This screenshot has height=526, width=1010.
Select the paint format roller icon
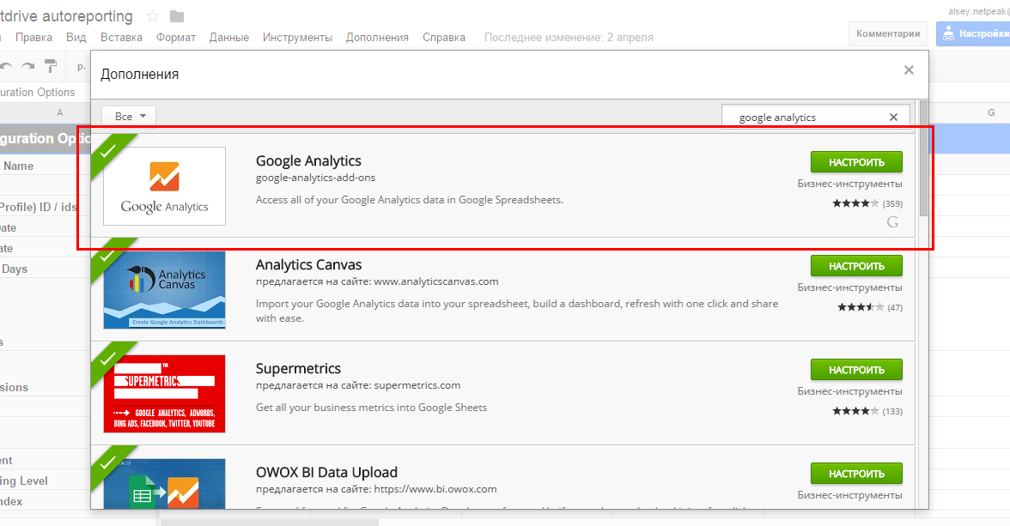[x=50, y=66]
